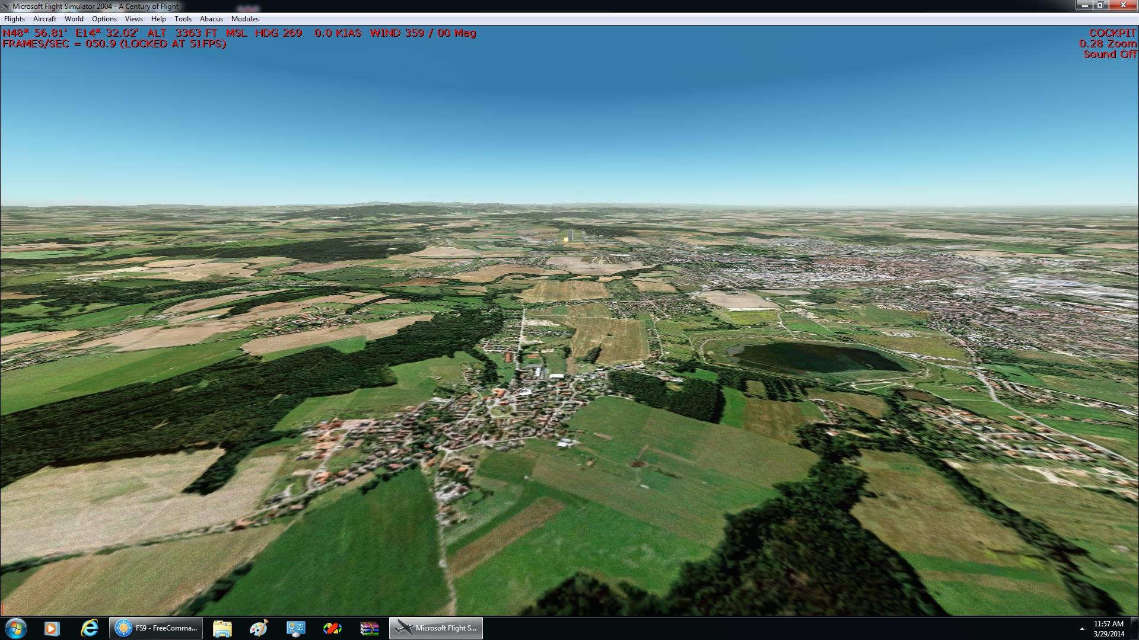
Task: Open the Modules menu
Action: pyautogui.click(x=245, y=19)
